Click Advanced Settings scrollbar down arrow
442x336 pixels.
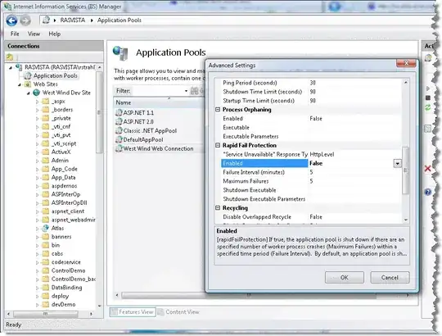click(406, 220)
